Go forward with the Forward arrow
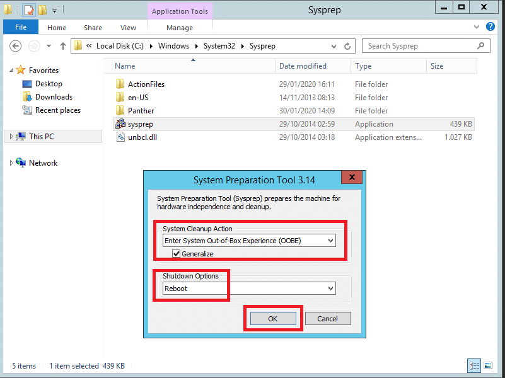Image resolution: width=505 pixels, height=378 pixels. coord(34,46)
